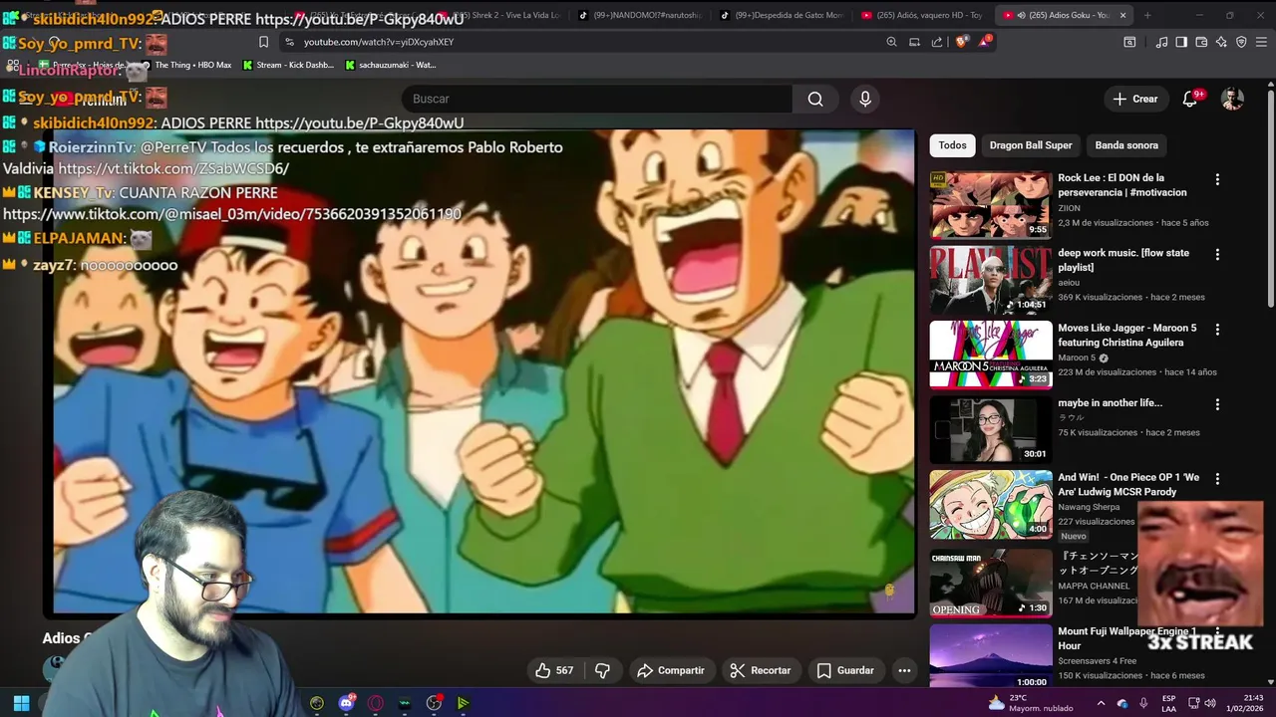Like the video with 567 likes
The width and height of the screenshot is (1276, 717).
(554, 670)
